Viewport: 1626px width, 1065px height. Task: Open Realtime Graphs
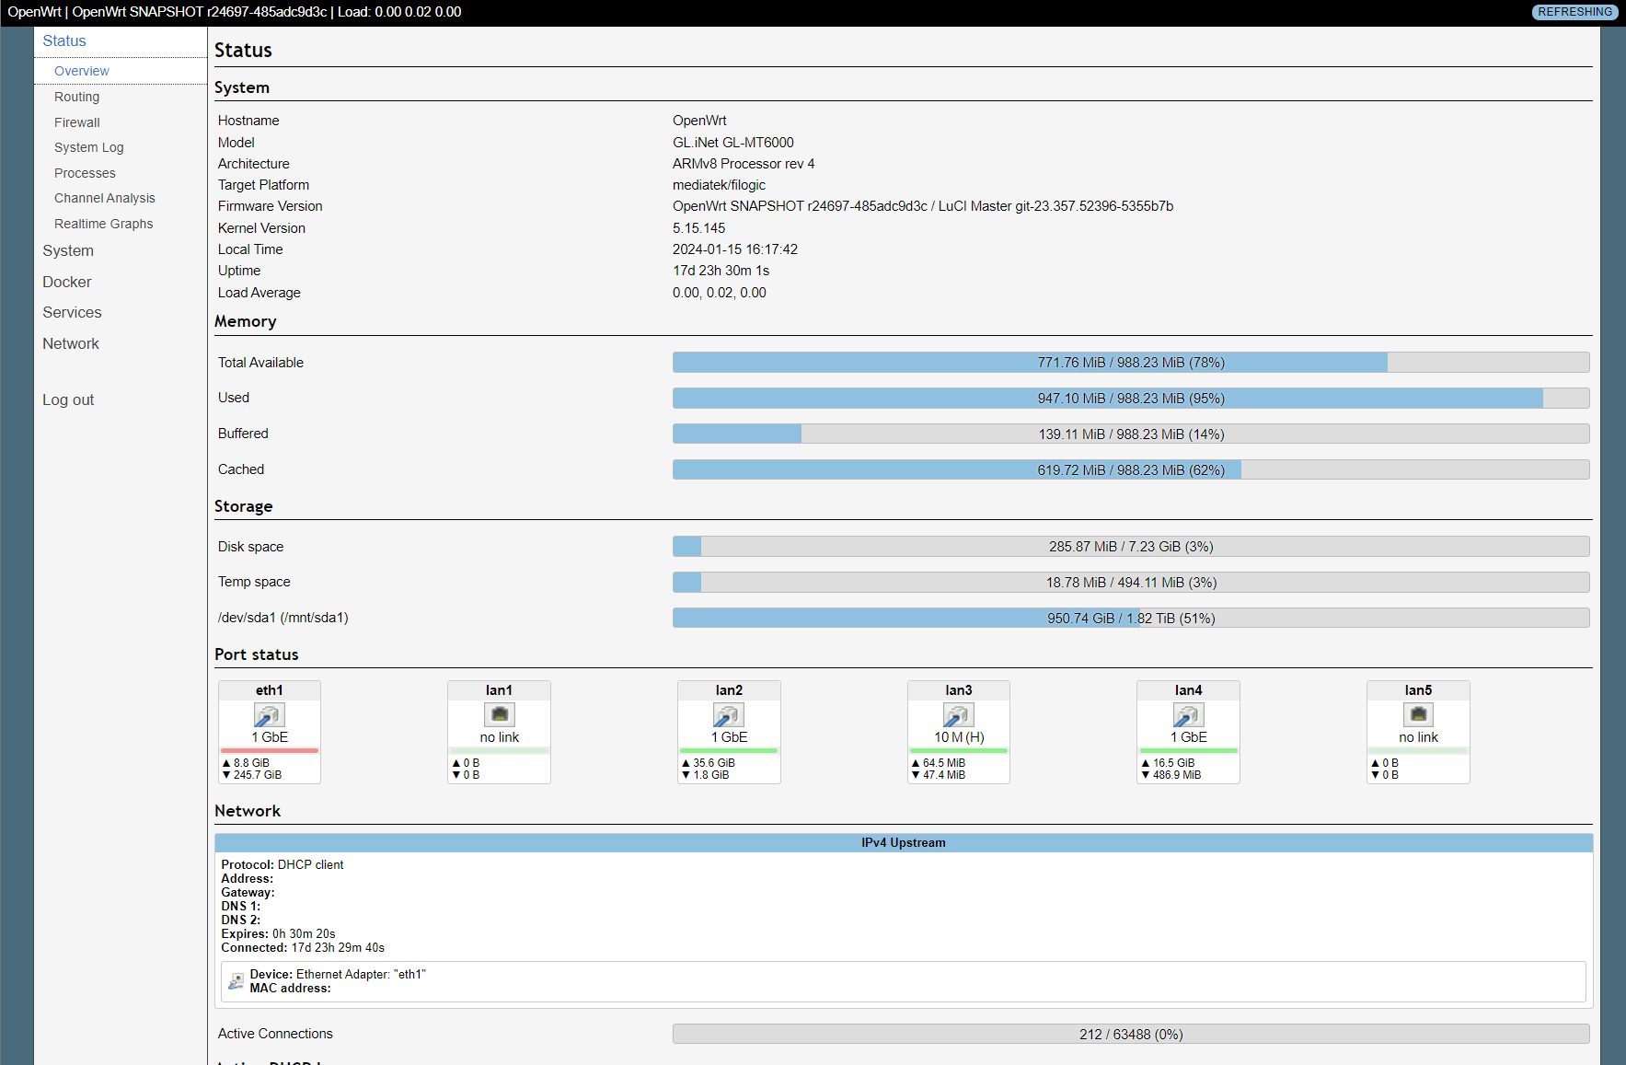(x=103, y=224)
